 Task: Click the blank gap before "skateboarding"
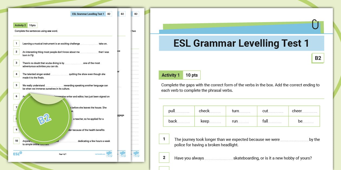pyautogui.click(x=219, y=158)
